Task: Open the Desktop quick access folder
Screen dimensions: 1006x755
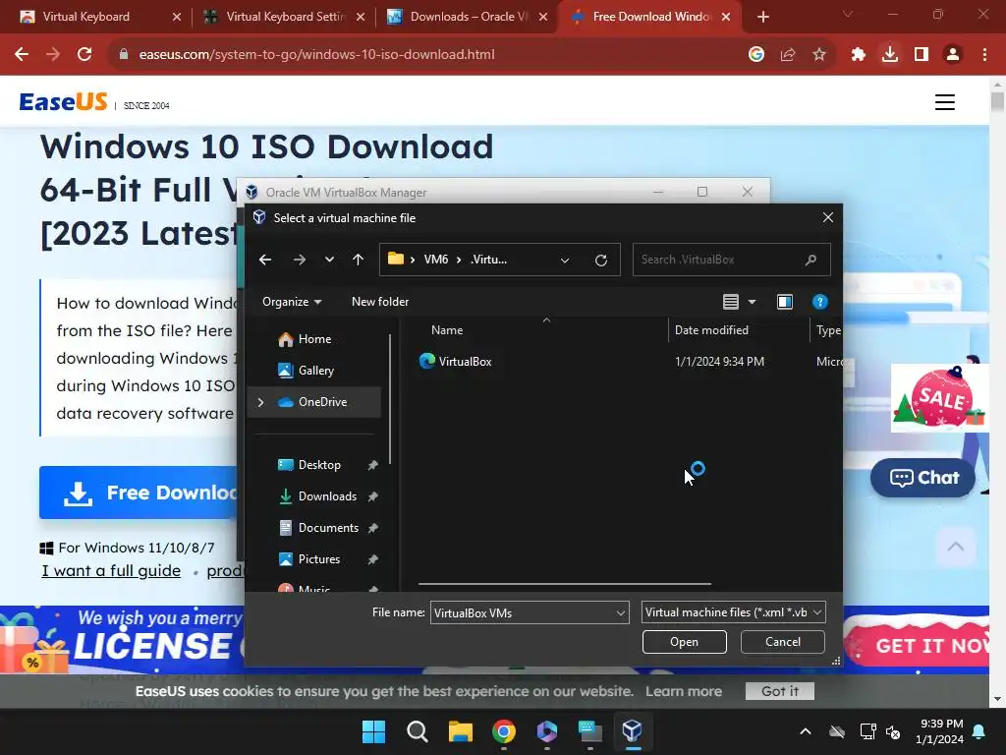Action: tap(319, 465)
